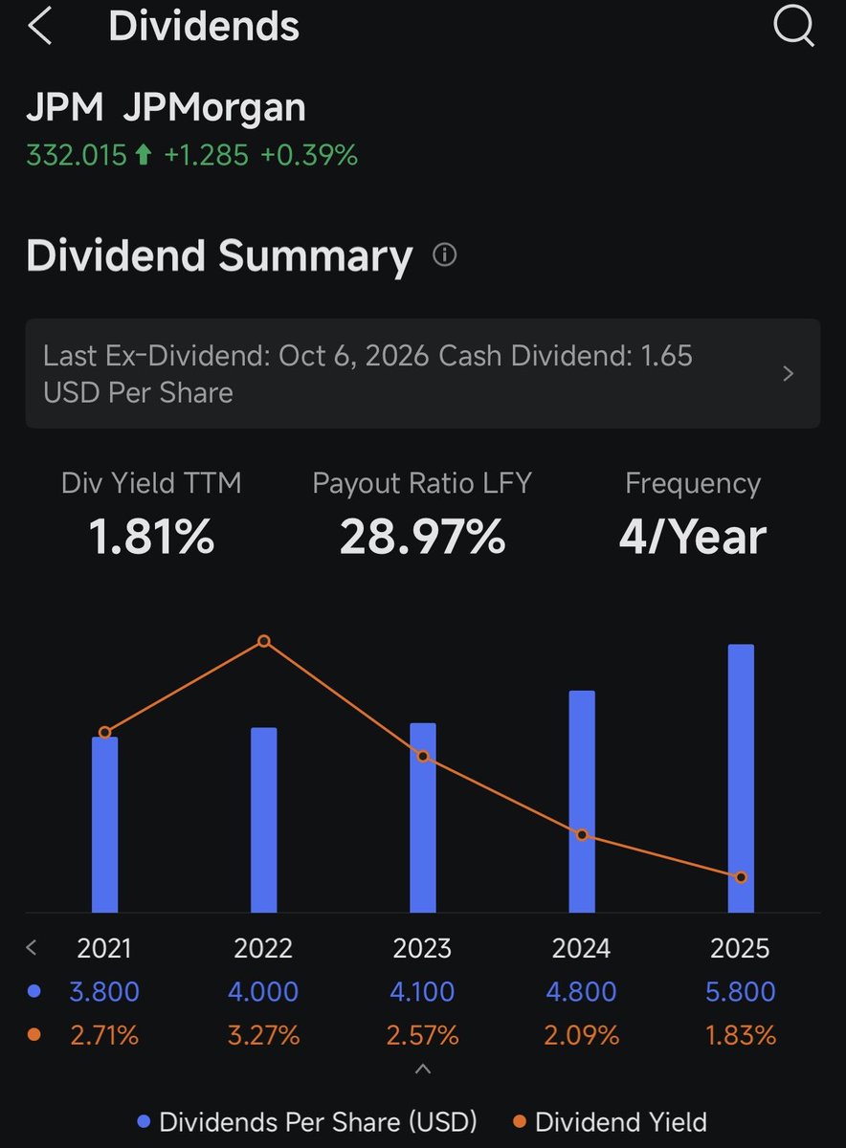Select the 2022 dividend bar
The image size is (846, 1148).
264,820
